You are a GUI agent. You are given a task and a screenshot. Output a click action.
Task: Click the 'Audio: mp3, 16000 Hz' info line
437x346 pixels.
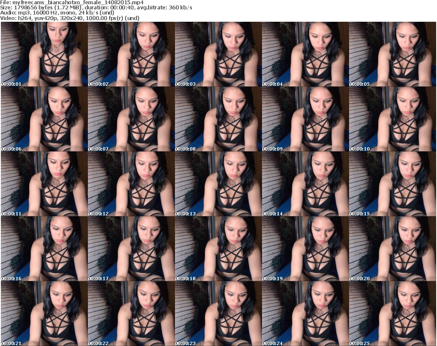(x=58, y=13)
